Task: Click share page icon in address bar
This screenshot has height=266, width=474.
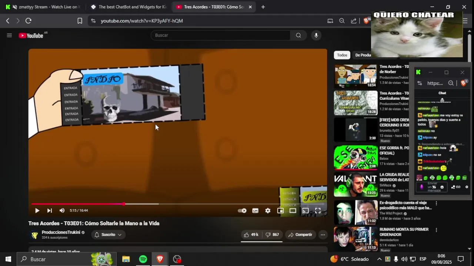Action: coord(354,21)
